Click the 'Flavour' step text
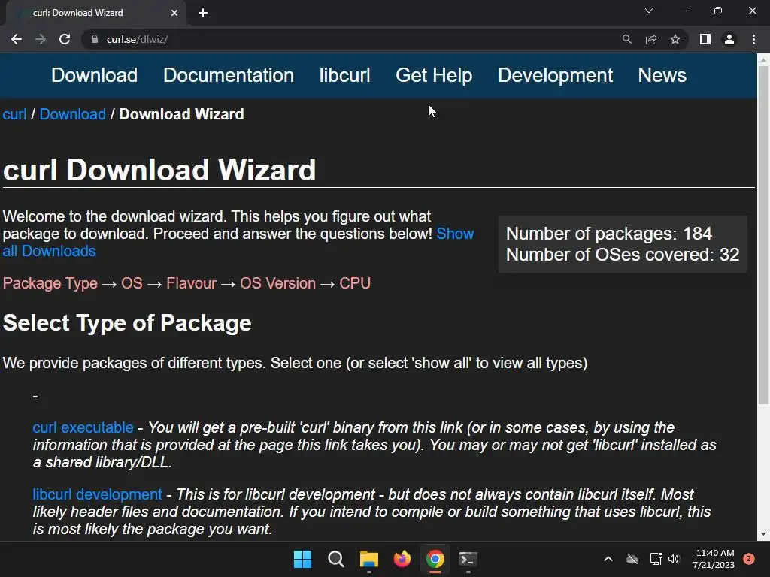The image size is (770, 577). pyautogui.click(x=191, y=283)
